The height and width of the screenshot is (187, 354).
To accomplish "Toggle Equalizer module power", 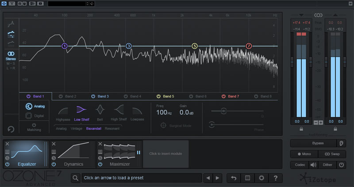I will point(7,164).
